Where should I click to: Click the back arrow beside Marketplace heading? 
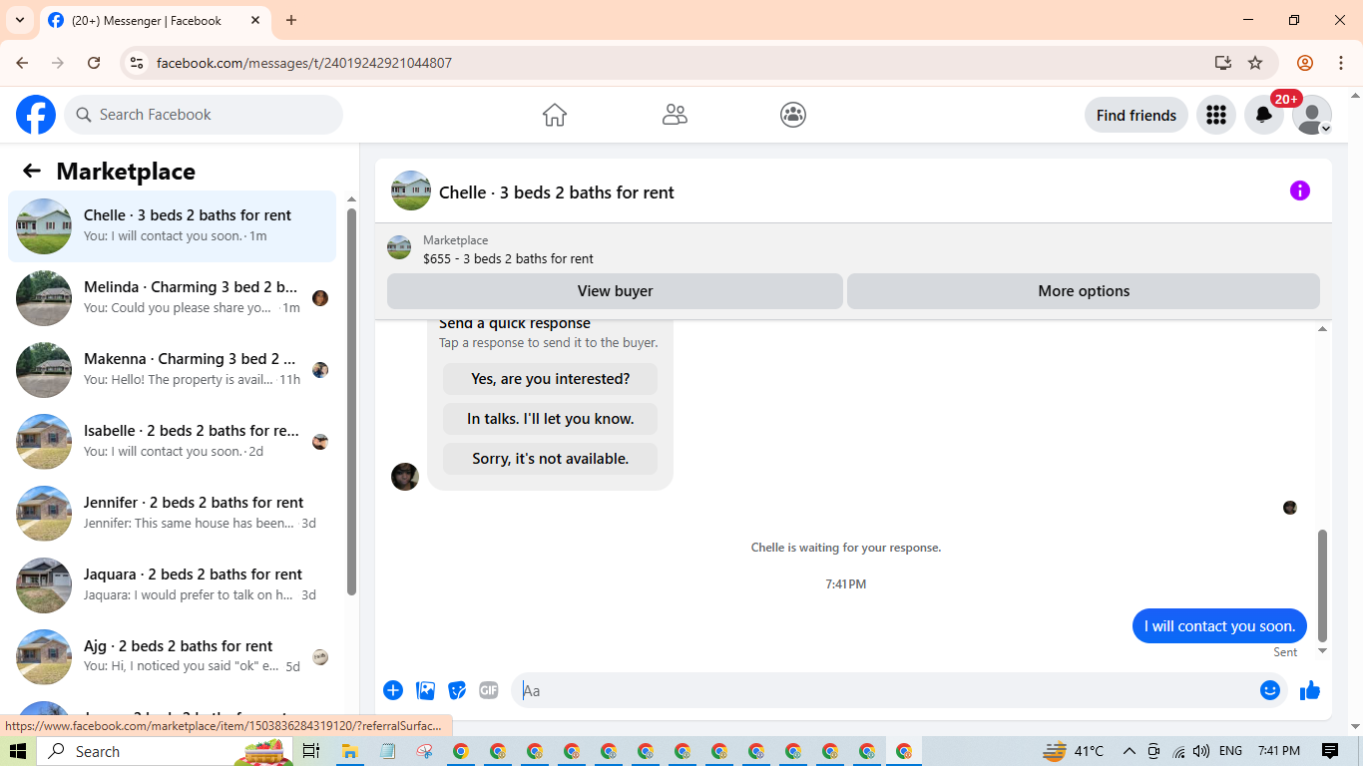click(x=32, y=171)
